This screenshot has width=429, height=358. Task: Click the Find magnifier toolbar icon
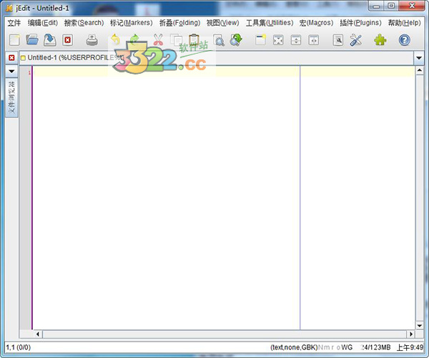pyautogui.click(x=218, y=41)
